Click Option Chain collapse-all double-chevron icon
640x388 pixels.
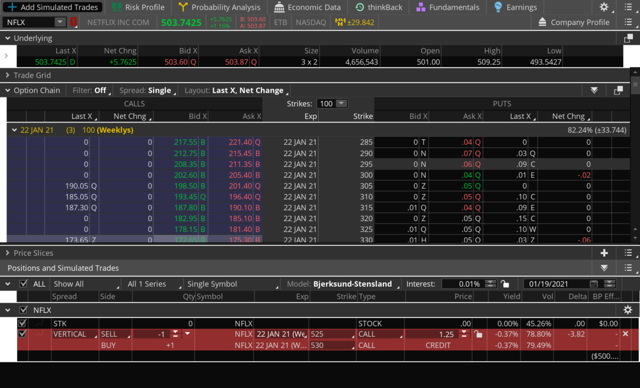(x=594, y=91)
